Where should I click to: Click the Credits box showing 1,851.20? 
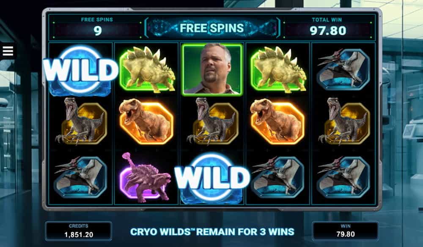(x=79, y=231)
